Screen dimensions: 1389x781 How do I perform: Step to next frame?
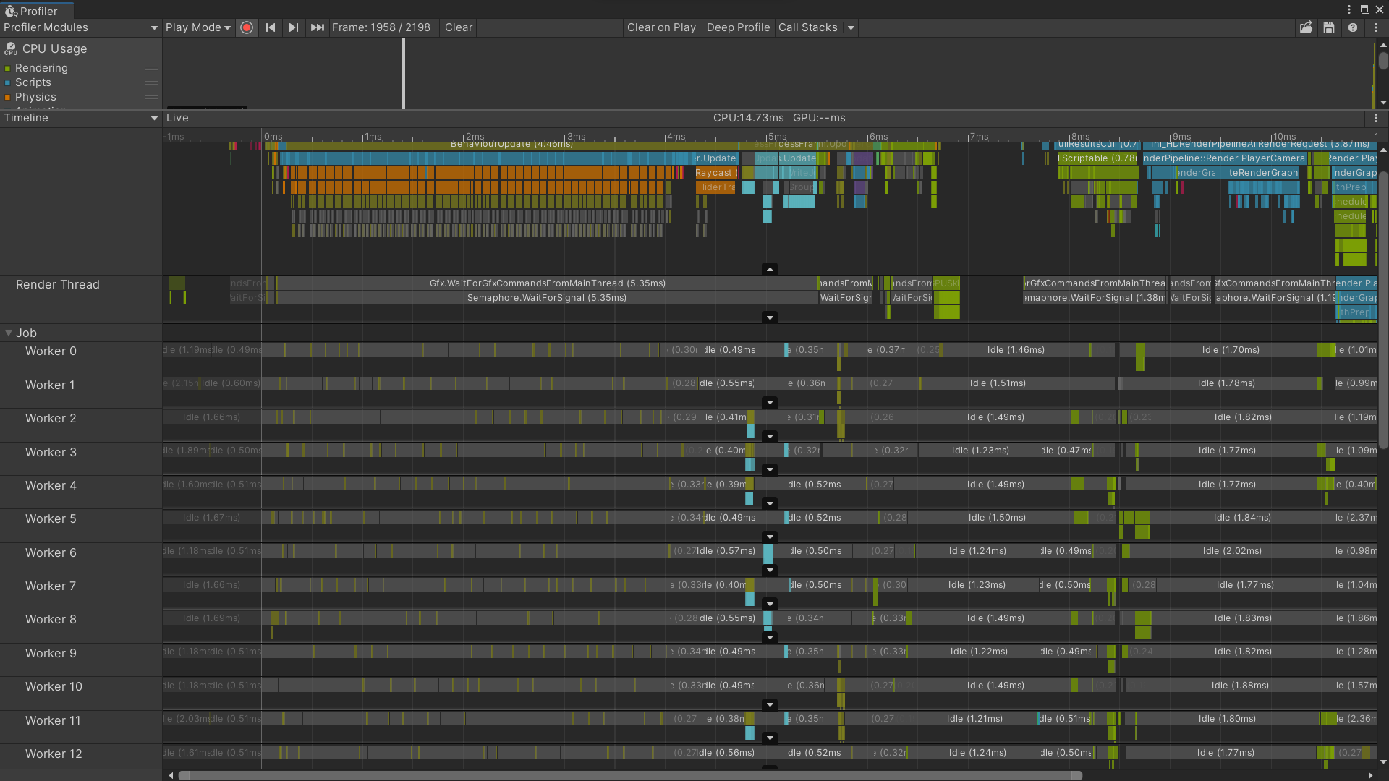click(293, 27)
